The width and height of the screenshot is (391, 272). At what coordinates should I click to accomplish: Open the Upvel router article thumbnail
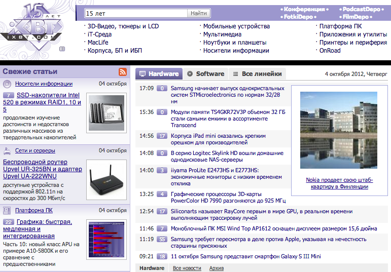(106, 180)
